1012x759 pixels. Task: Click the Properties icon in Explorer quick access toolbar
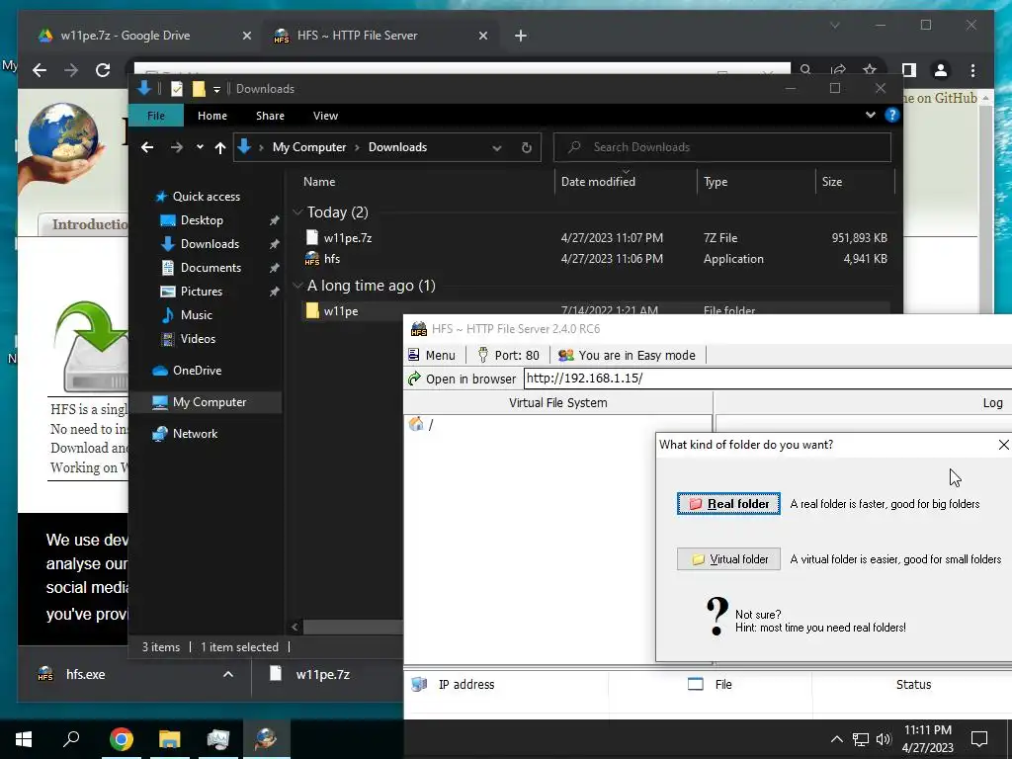[177, 89]
